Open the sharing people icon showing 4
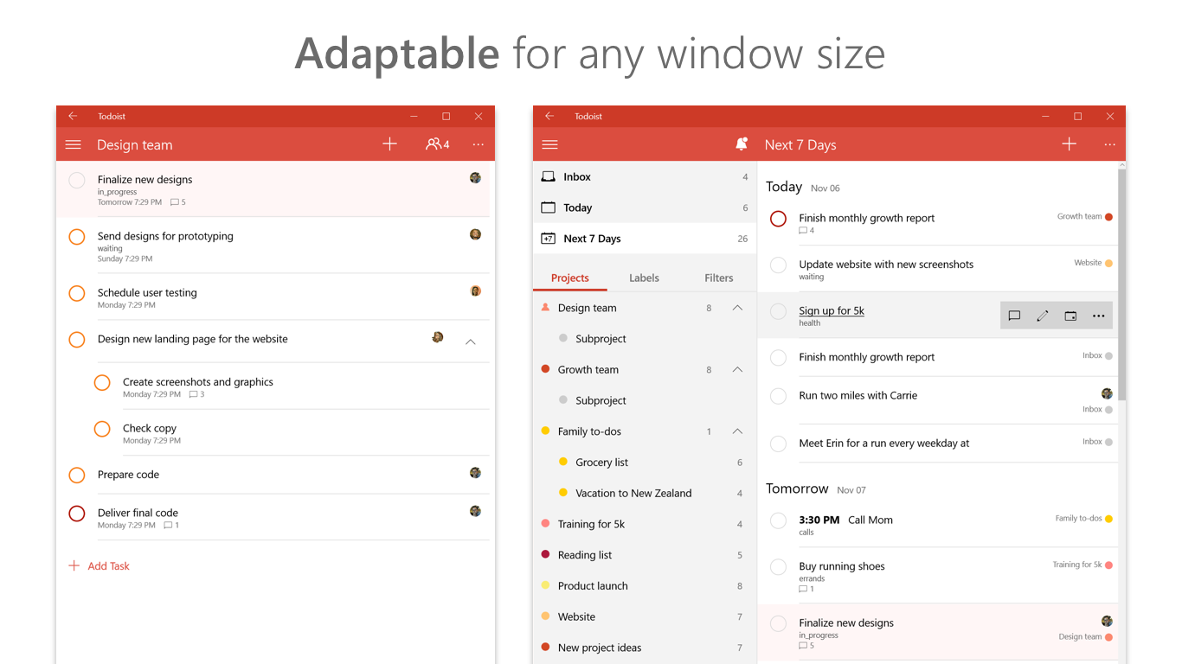1182x664 pixels. coord(437,144)
